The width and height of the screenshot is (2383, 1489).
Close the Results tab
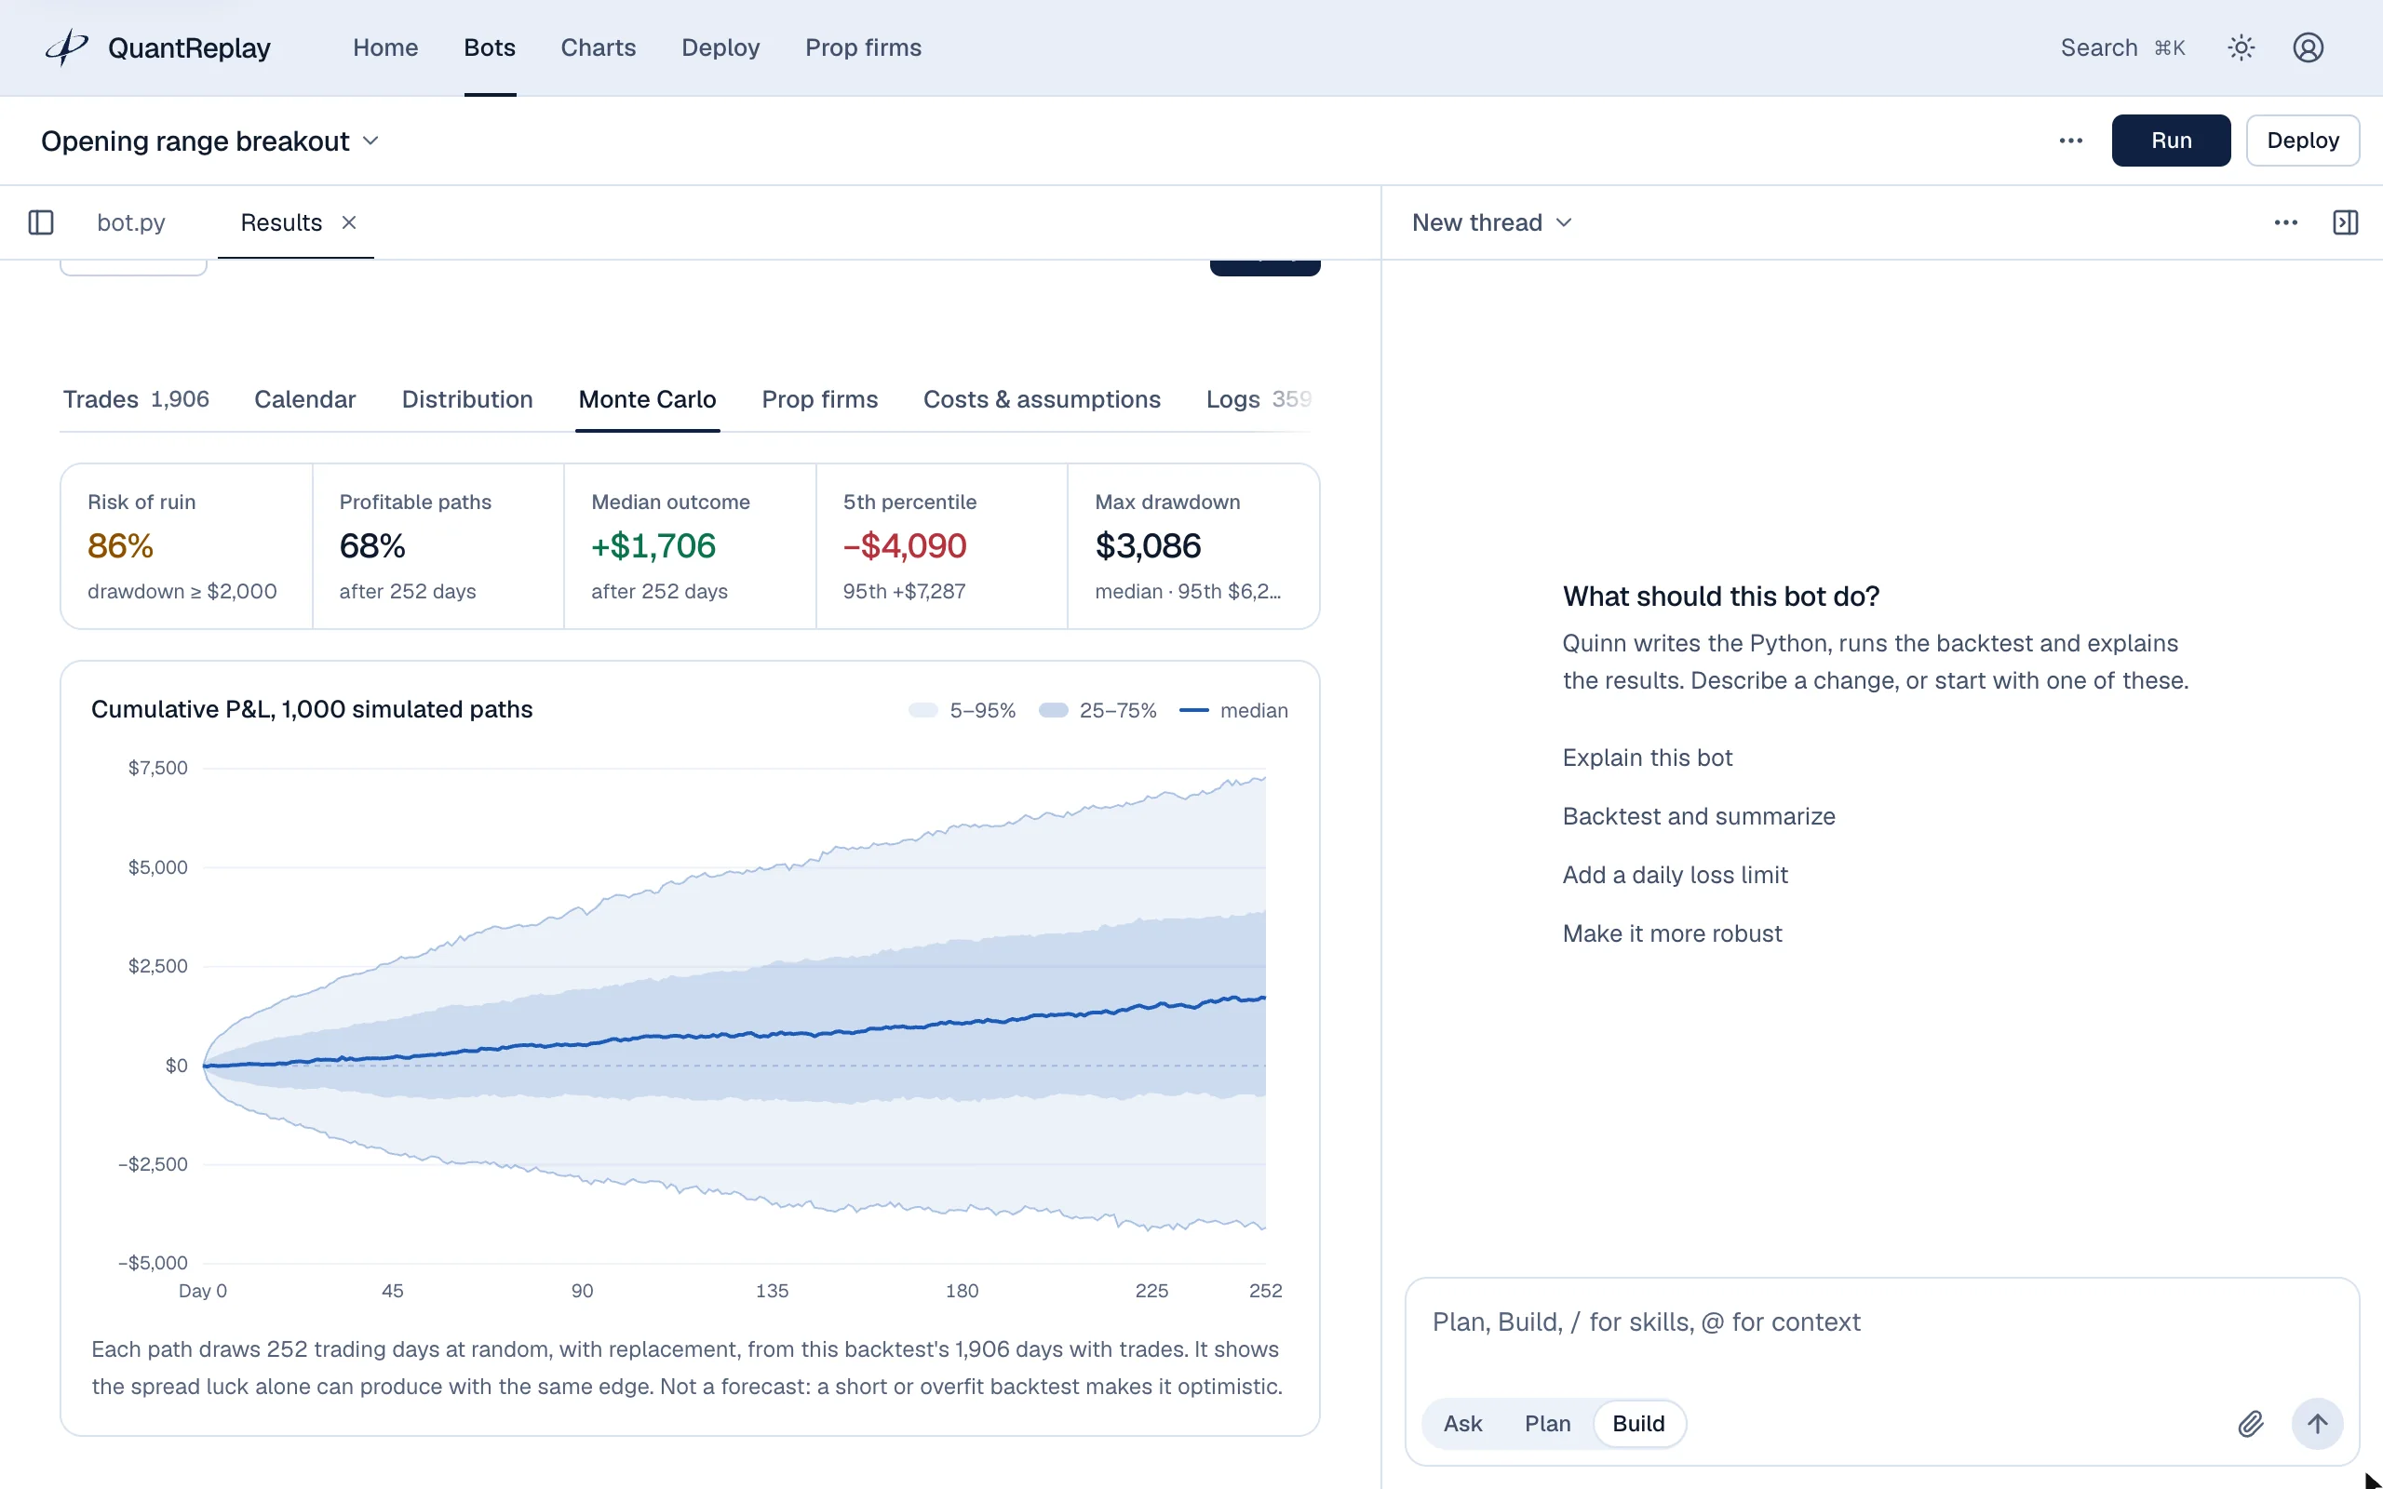pos(348,222)
